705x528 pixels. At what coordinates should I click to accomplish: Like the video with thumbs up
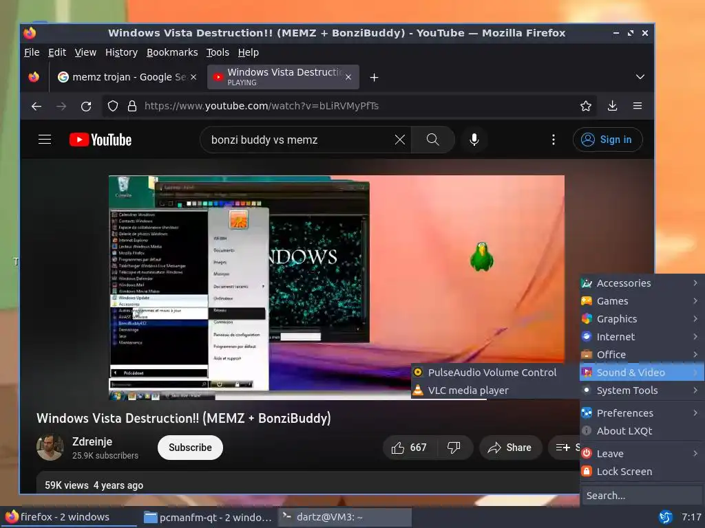(409, 448)
